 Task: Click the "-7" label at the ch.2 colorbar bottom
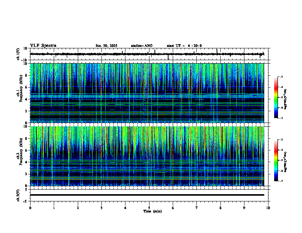coord(281,181)
